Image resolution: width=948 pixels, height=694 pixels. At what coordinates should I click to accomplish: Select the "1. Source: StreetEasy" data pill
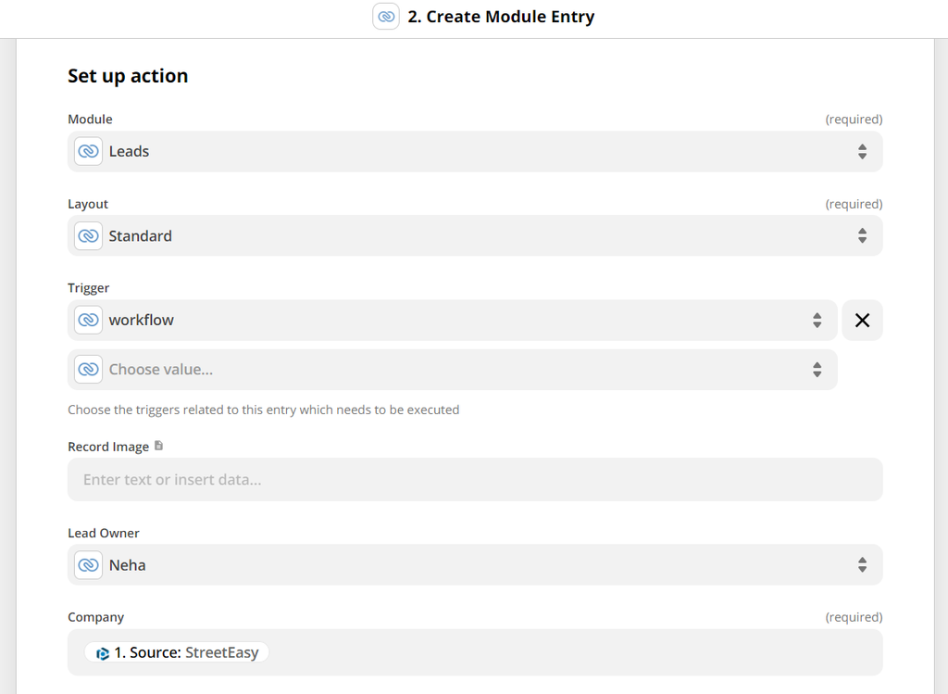[x=176, y=651]
